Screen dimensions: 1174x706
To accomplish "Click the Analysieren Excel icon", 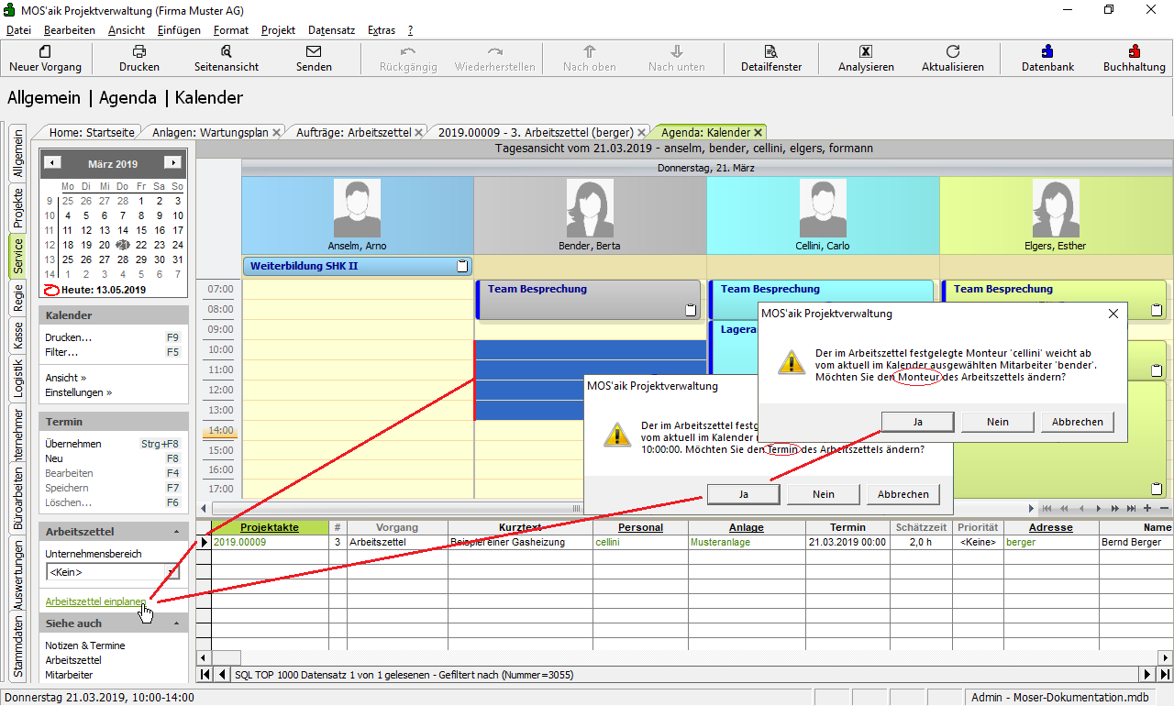I will 865,52.
